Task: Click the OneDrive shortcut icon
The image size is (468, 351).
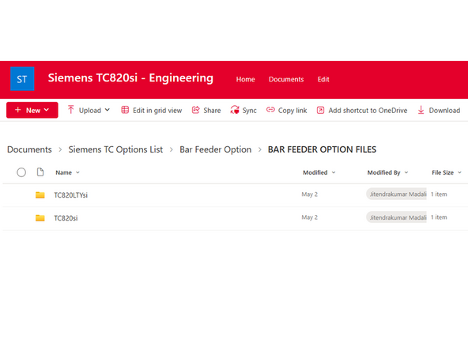Action: pos(320,110)
